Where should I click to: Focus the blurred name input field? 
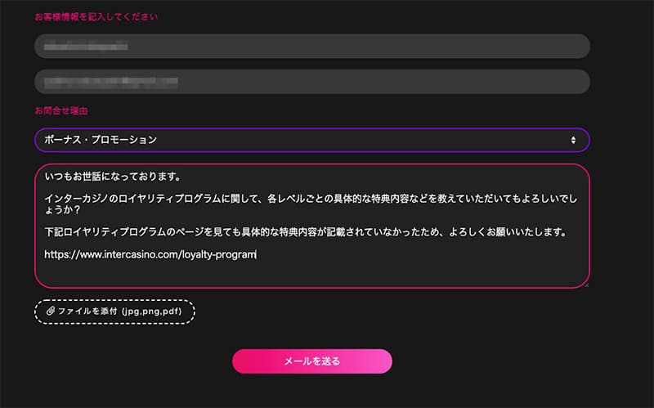pos(312,47)
